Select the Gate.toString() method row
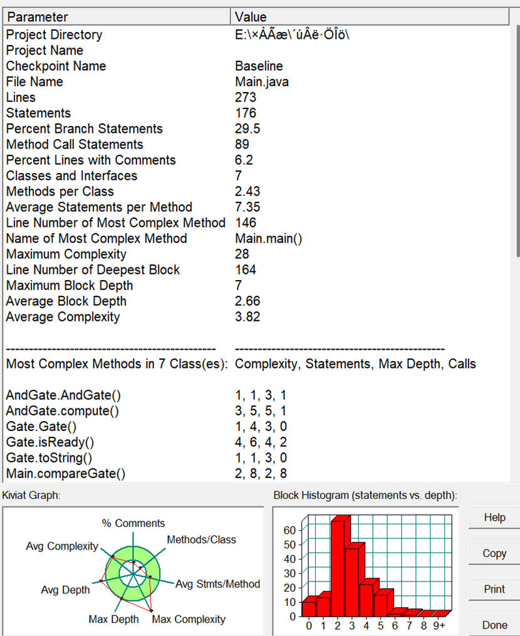 click(256, 458)
